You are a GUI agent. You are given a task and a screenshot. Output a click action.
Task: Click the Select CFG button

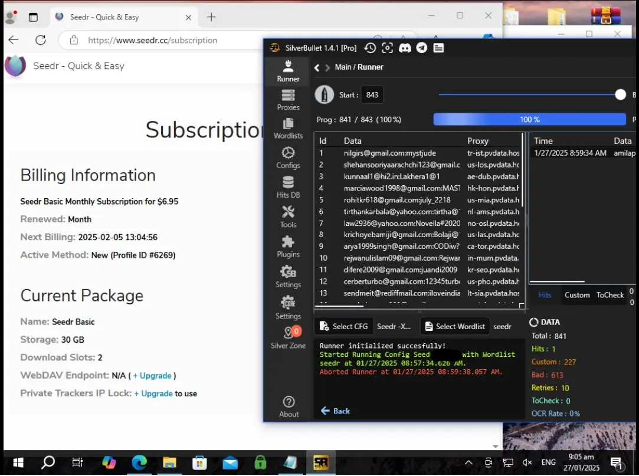[x=344, y=326]
